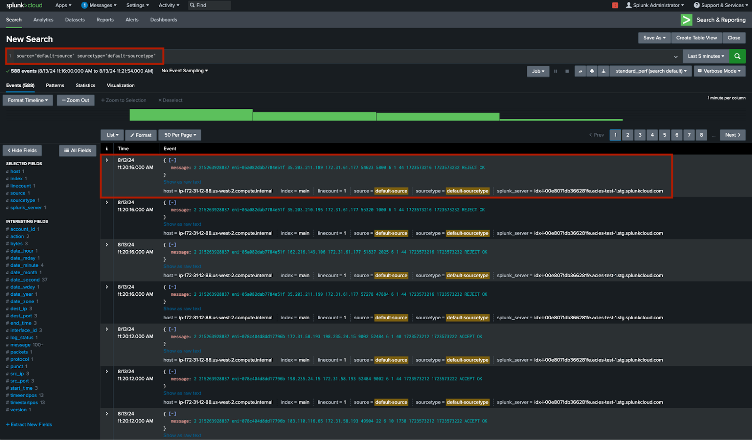Click Create Table View button

coord(697,38)
